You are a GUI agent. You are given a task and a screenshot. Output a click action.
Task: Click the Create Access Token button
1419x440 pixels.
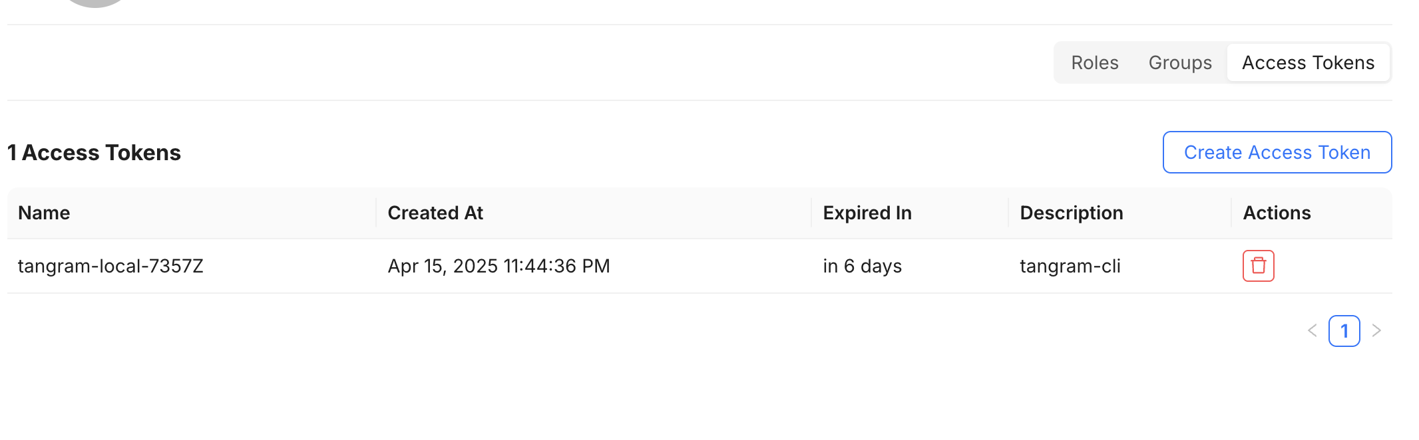pos(1277,152)
